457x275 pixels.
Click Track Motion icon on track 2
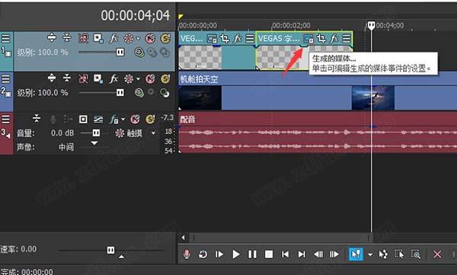[97, 78]
